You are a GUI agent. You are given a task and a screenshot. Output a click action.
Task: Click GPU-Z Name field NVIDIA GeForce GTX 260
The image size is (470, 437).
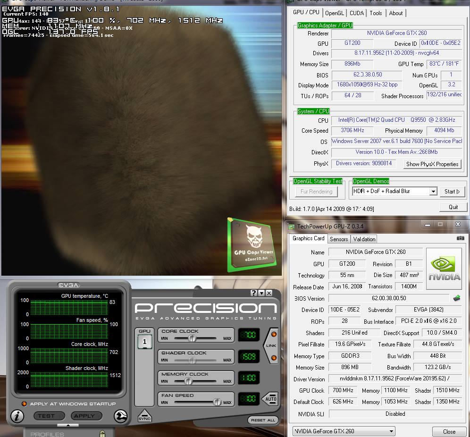coord(375,252)
